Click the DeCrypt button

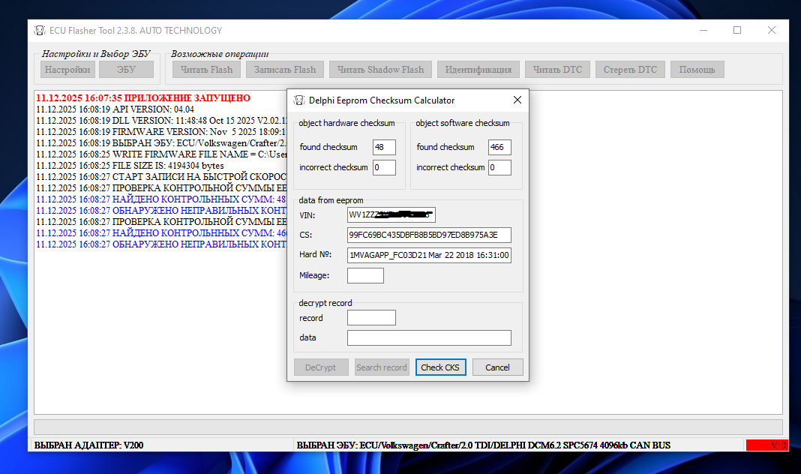click(x=321, y=367)
